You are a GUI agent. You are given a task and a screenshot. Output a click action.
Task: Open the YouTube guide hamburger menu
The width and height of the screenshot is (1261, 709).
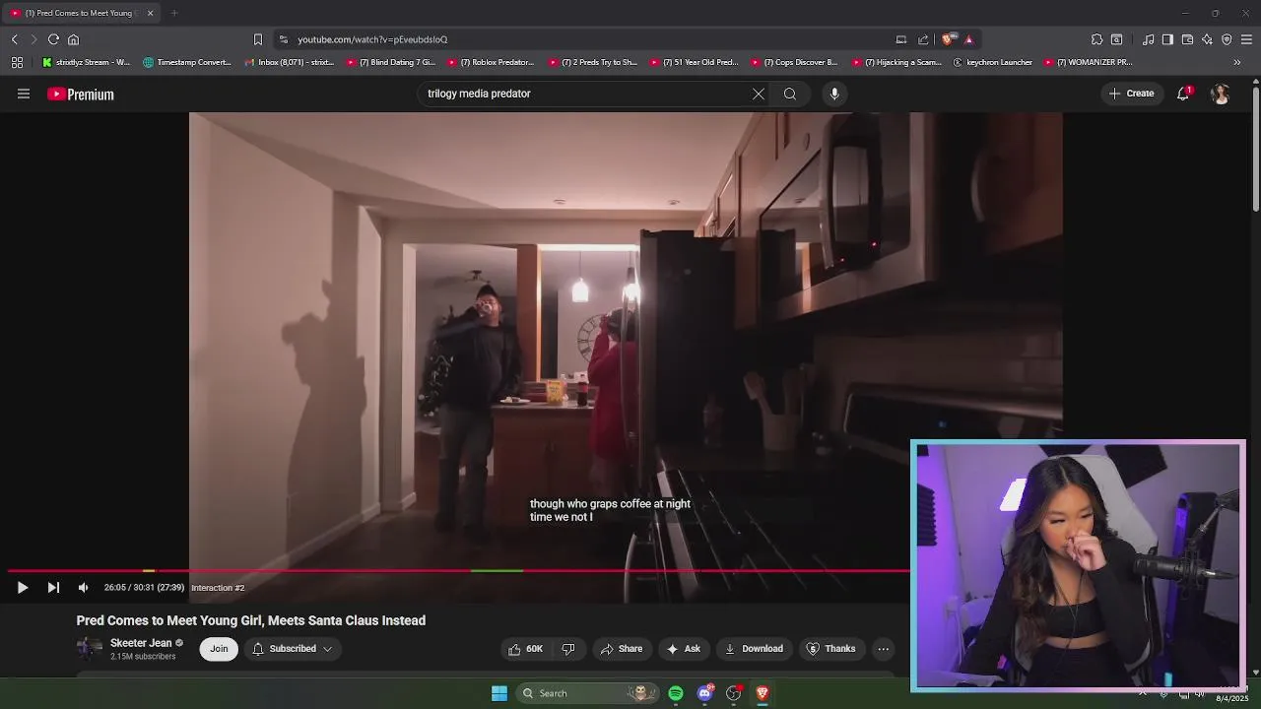24,94
